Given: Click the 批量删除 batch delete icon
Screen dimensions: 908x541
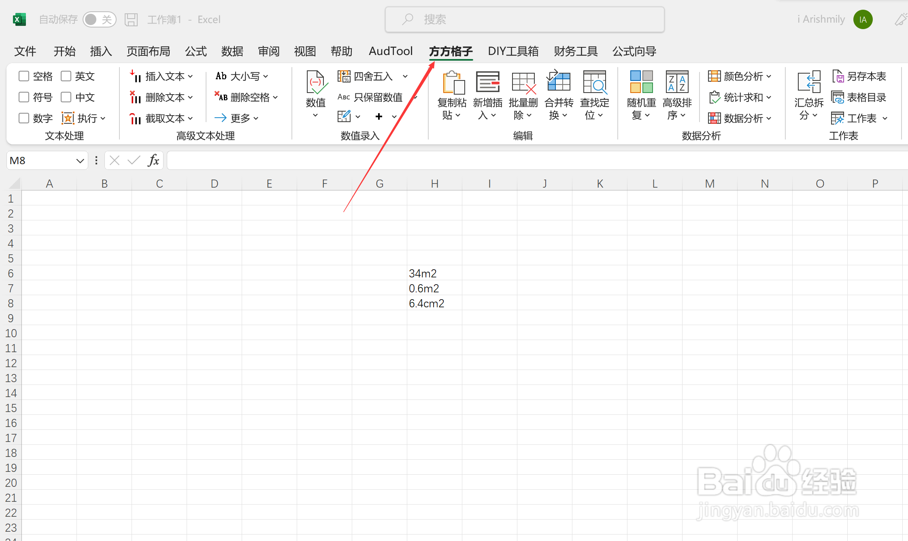Looking at the screenshot, I should 523,82.
